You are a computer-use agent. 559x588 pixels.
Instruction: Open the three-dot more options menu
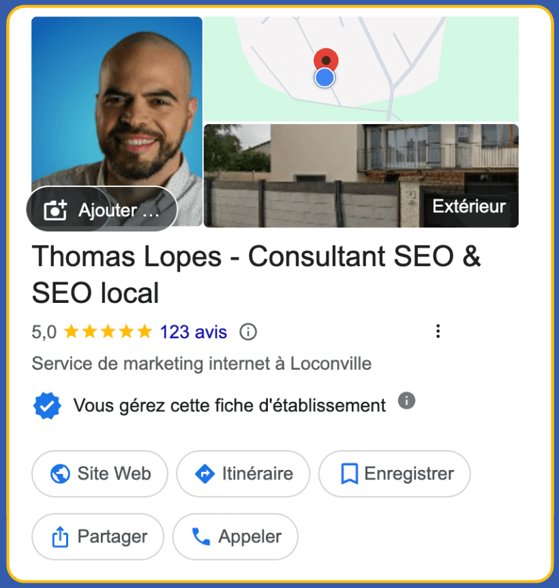[438, 331]
